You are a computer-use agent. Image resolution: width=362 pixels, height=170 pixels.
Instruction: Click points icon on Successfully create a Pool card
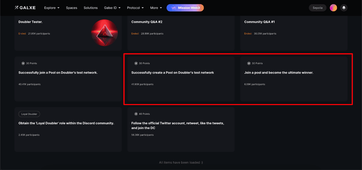[x=136, y=63]
